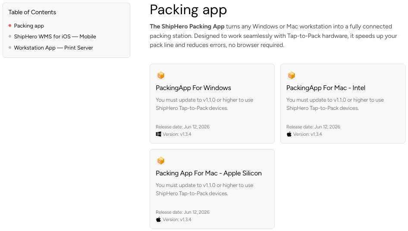Click the Windows card release date text

183,127
